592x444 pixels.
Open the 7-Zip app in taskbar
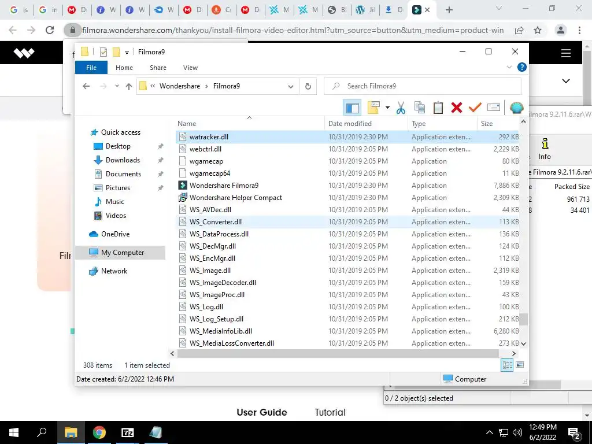coord(128,432)
